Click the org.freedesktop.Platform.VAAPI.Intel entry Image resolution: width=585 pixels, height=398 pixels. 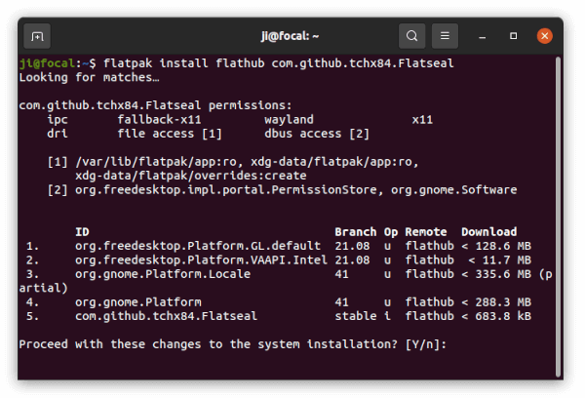201,260
